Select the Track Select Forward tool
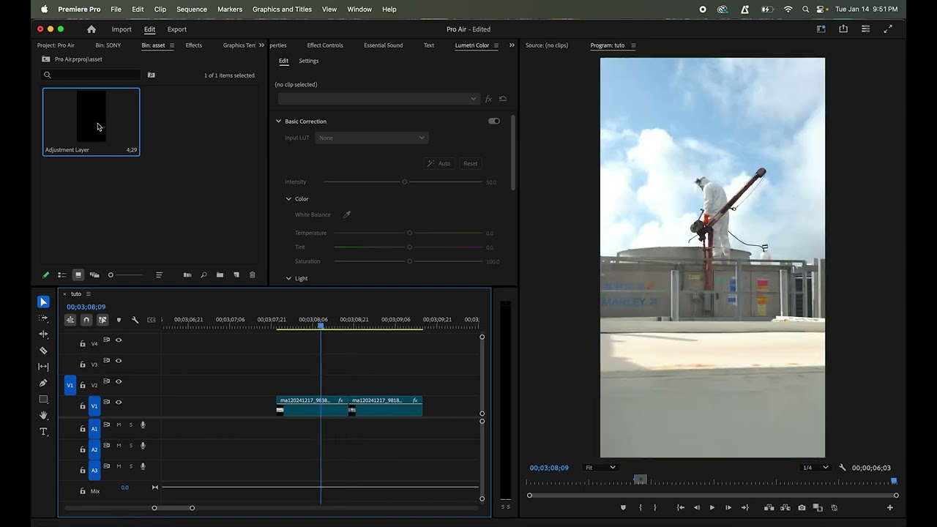This screenshot has width=937, height=527. pyautogui.click(x=43, y=318)
